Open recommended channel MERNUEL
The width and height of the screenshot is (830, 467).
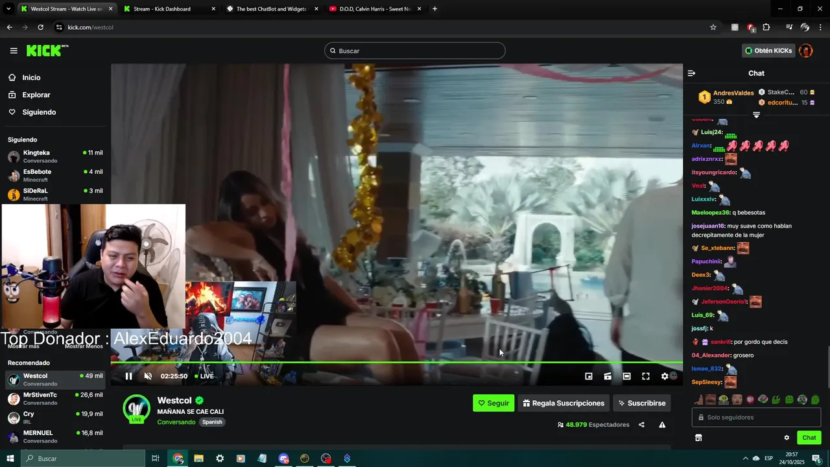tap(55, 436)
